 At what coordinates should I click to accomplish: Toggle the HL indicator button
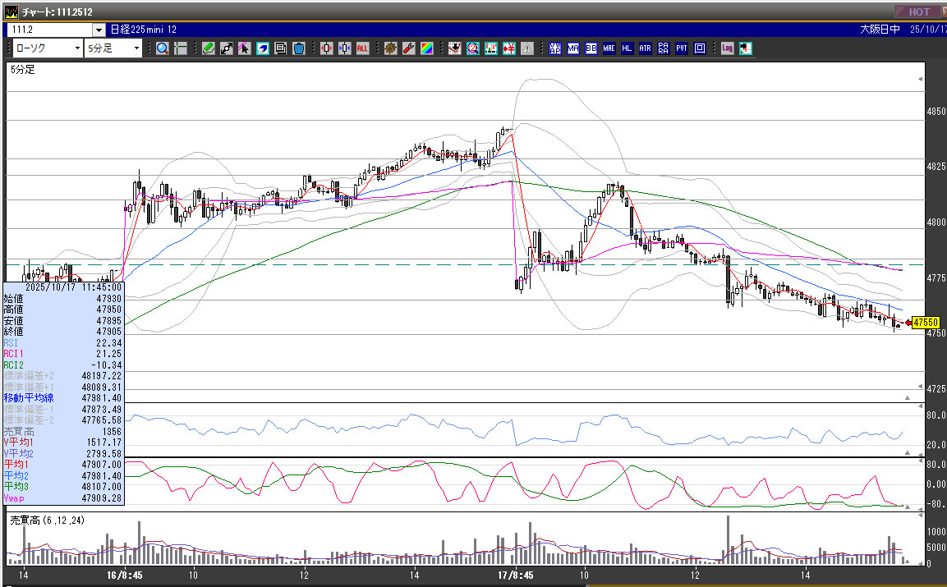[x=627, y=48]
